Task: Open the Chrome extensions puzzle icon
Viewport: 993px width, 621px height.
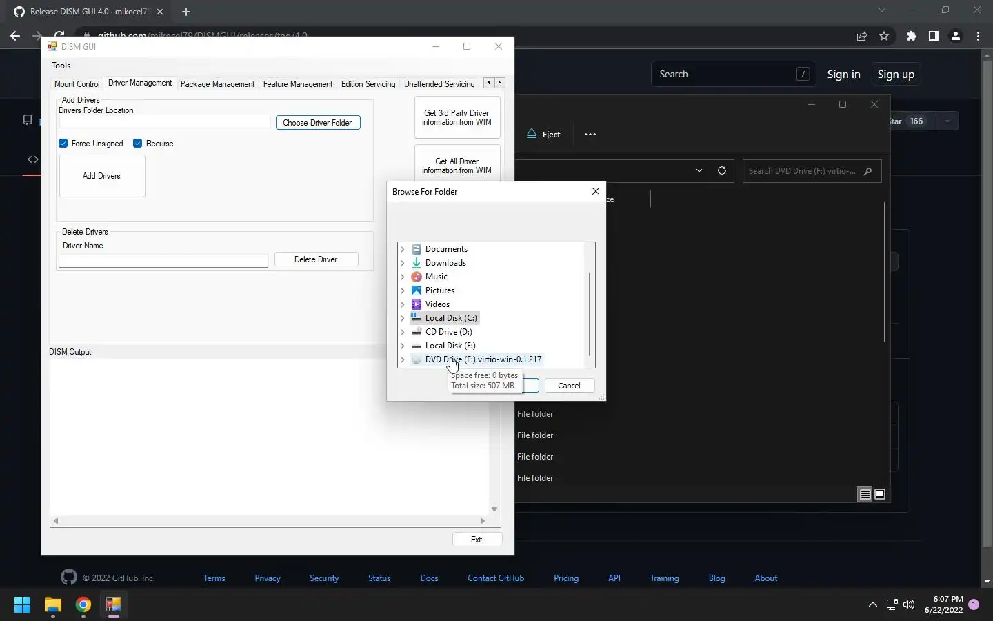Action: click(x=912, y=36)
